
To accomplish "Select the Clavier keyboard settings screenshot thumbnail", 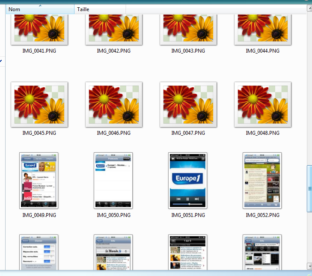I will pos(39,252).
